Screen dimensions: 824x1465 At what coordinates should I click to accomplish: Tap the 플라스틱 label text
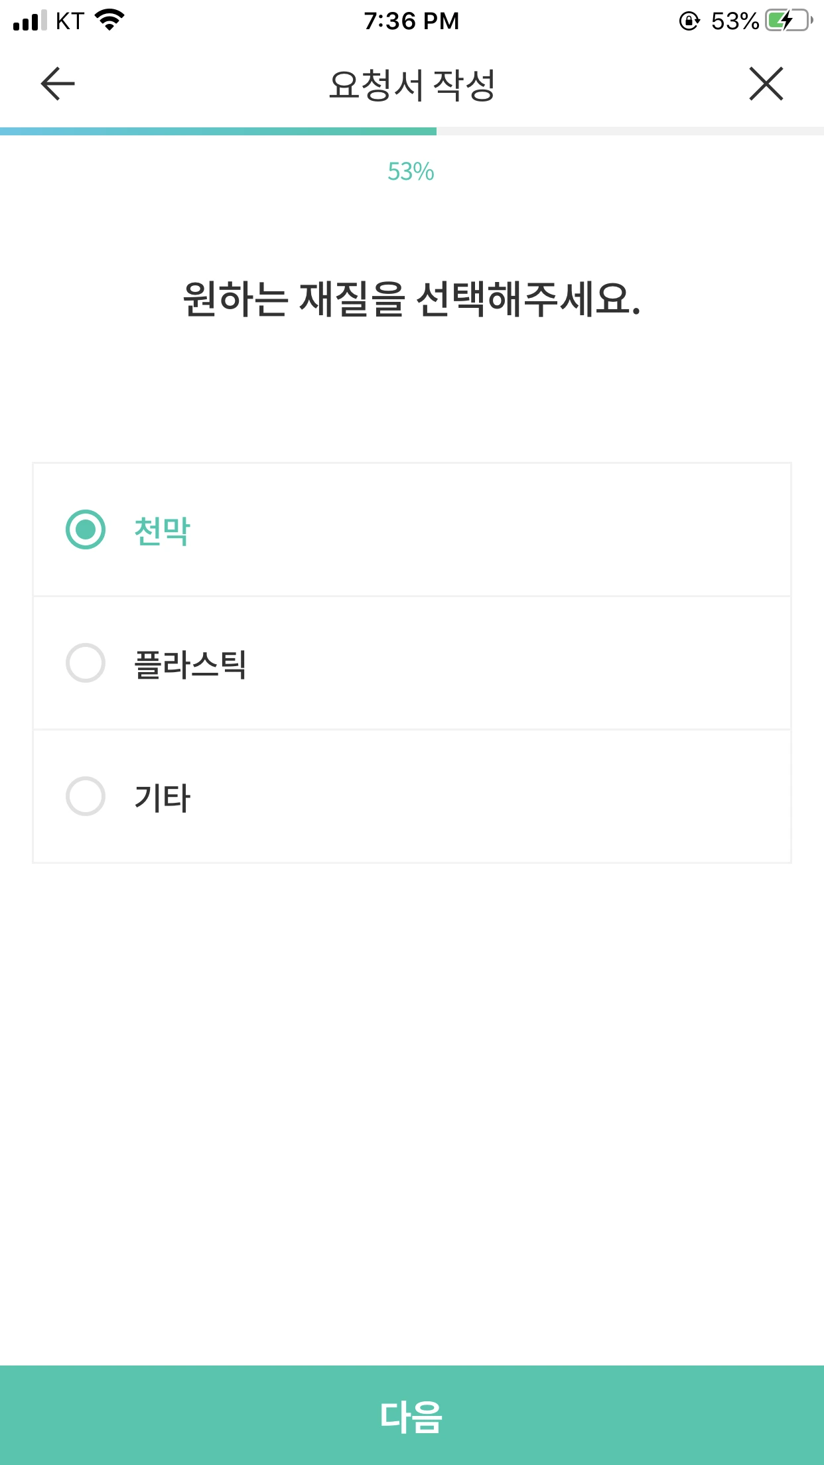pyautogui.click(x=190, y=664)
